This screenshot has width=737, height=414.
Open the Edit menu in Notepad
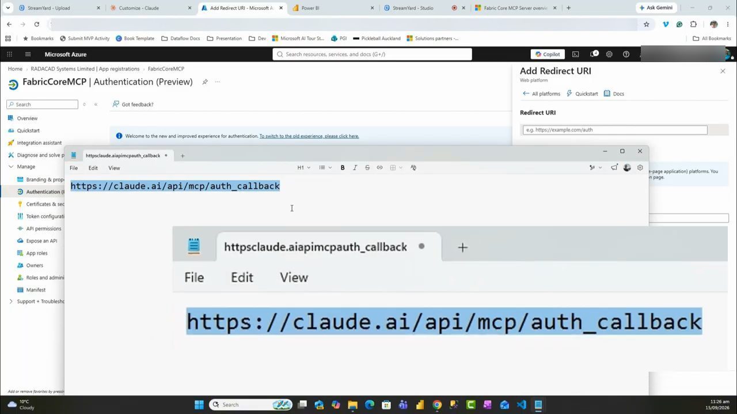[93, 168]
